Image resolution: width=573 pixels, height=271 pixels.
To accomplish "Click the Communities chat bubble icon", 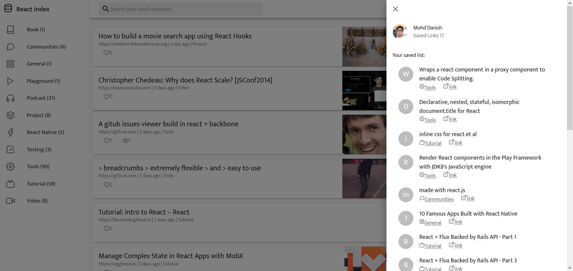I will click(10, 47).
